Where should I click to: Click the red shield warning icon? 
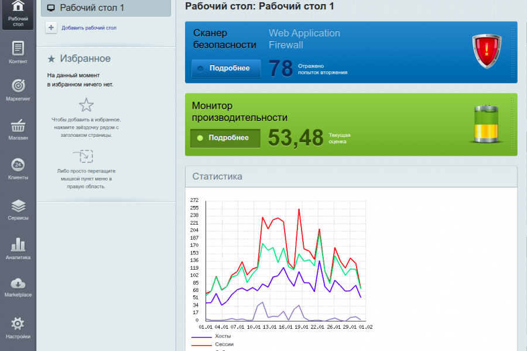tap(487, 51)
